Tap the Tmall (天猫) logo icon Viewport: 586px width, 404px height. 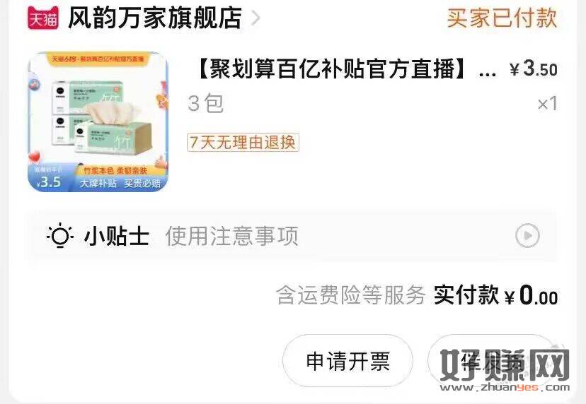click(x=43, y=18)
